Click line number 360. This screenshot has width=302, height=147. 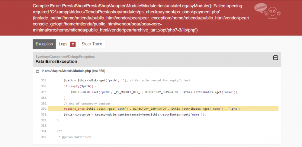[44, 109]
